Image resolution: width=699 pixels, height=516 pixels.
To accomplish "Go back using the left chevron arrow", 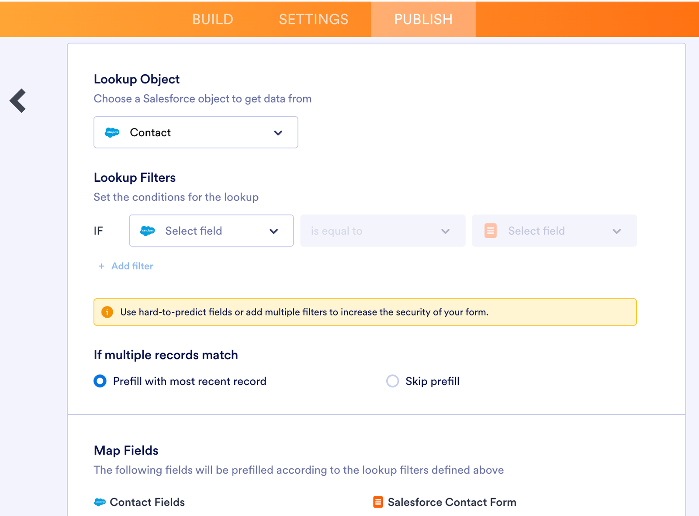I will click(18, 101).
